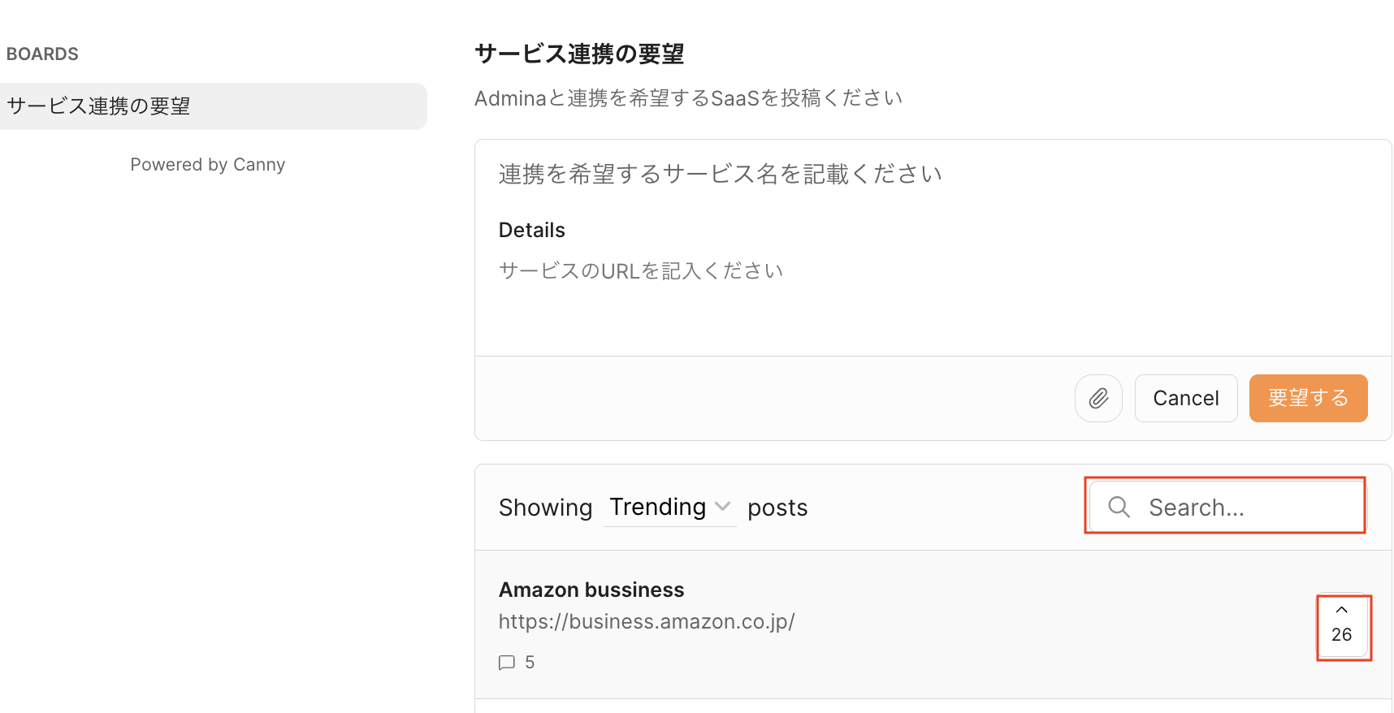Image resolution: width=1394 pixels, height=713 pixels.
Task: Open the Trending sort selector
Action: coord(658,507)
